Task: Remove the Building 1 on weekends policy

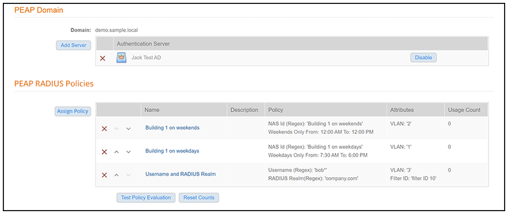Action: [x=104, y=129]
